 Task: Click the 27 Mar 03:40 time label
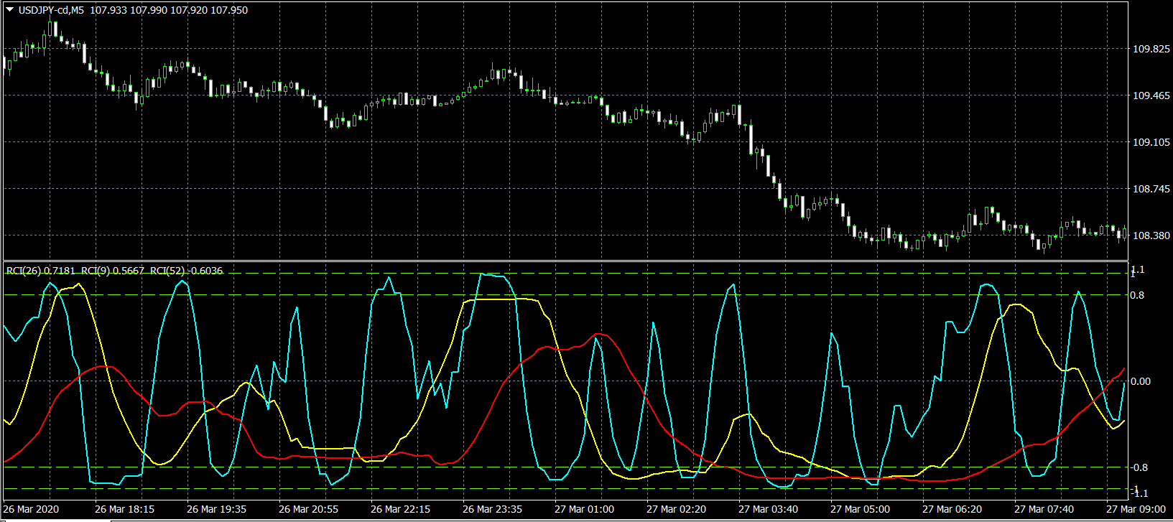769,509
